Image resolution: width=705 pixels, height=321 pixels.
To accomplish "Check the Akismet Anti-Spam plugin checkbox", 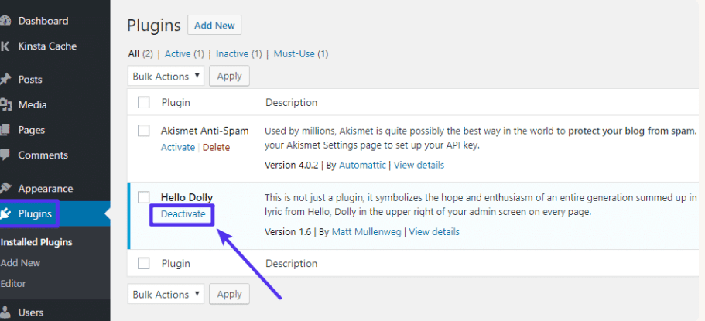I will (x=143, y=131).
